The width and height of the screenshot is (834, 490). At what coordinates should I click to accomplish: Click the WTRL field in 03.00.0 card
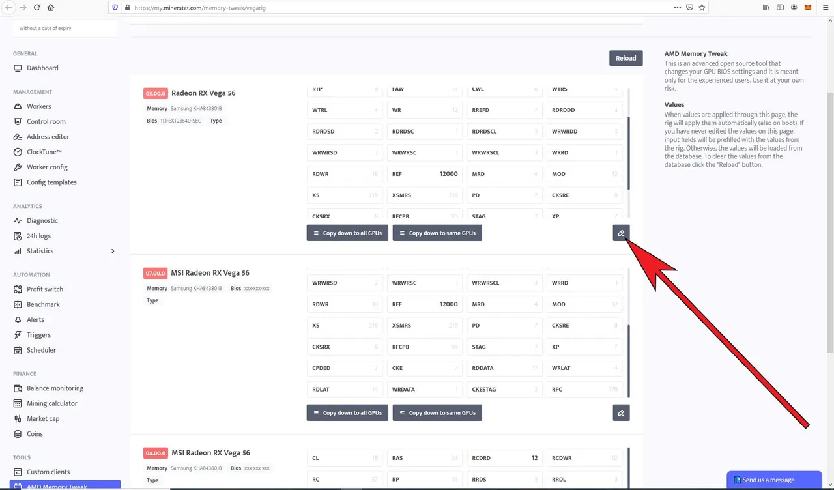coord(345,110)
